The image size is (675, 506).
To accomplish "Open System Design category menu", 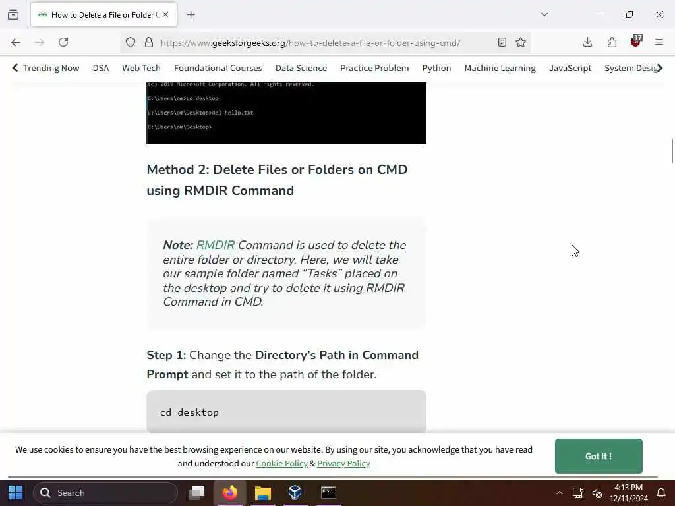I will pos(630,68).
